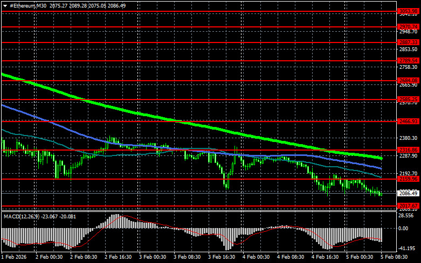Screen dimensions: 421x263
Task: Click the 2 Feb 16:30 time axis label
Action: [x=119, y=258]
